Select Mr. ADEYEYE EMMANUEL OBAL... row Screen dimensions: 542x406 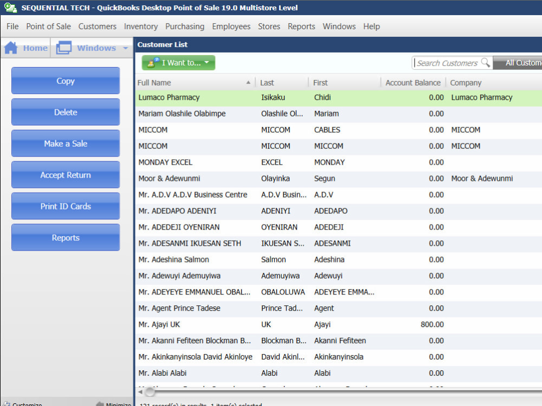[339, 292]
